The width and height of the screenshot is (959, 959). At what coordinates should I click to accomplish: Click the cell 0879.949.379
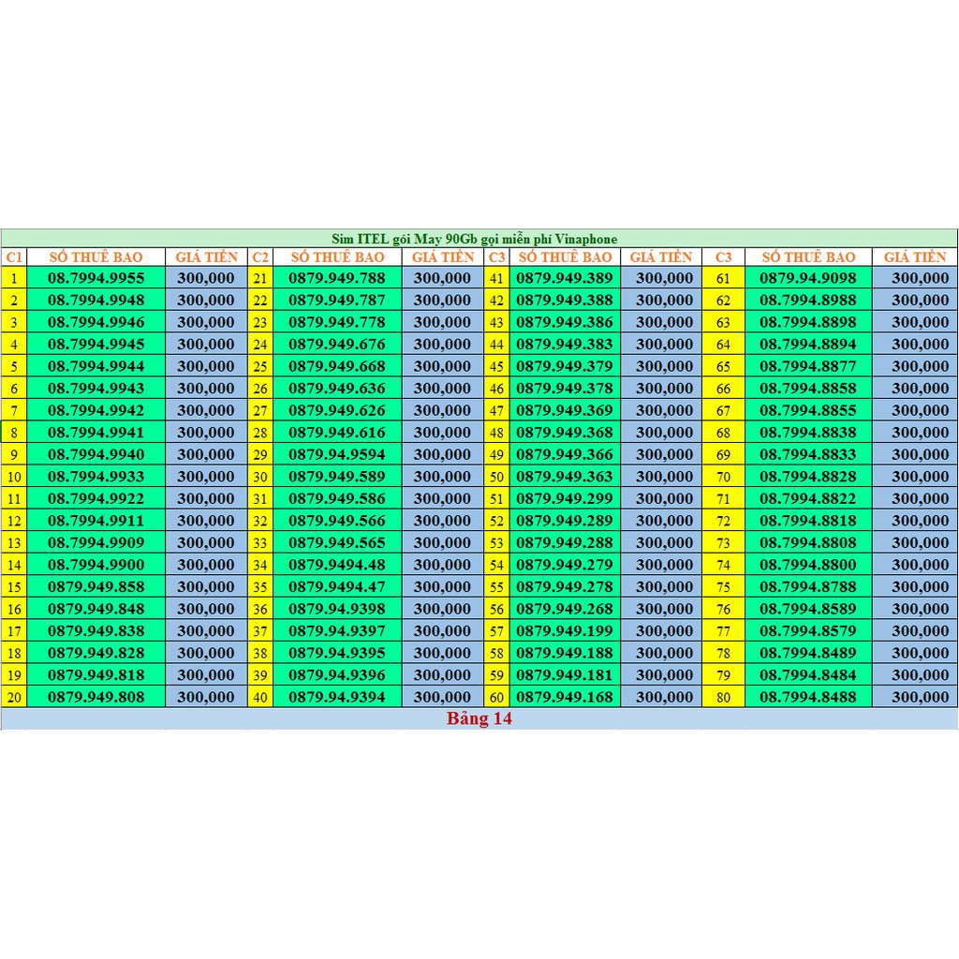click(x=565, y=366)
